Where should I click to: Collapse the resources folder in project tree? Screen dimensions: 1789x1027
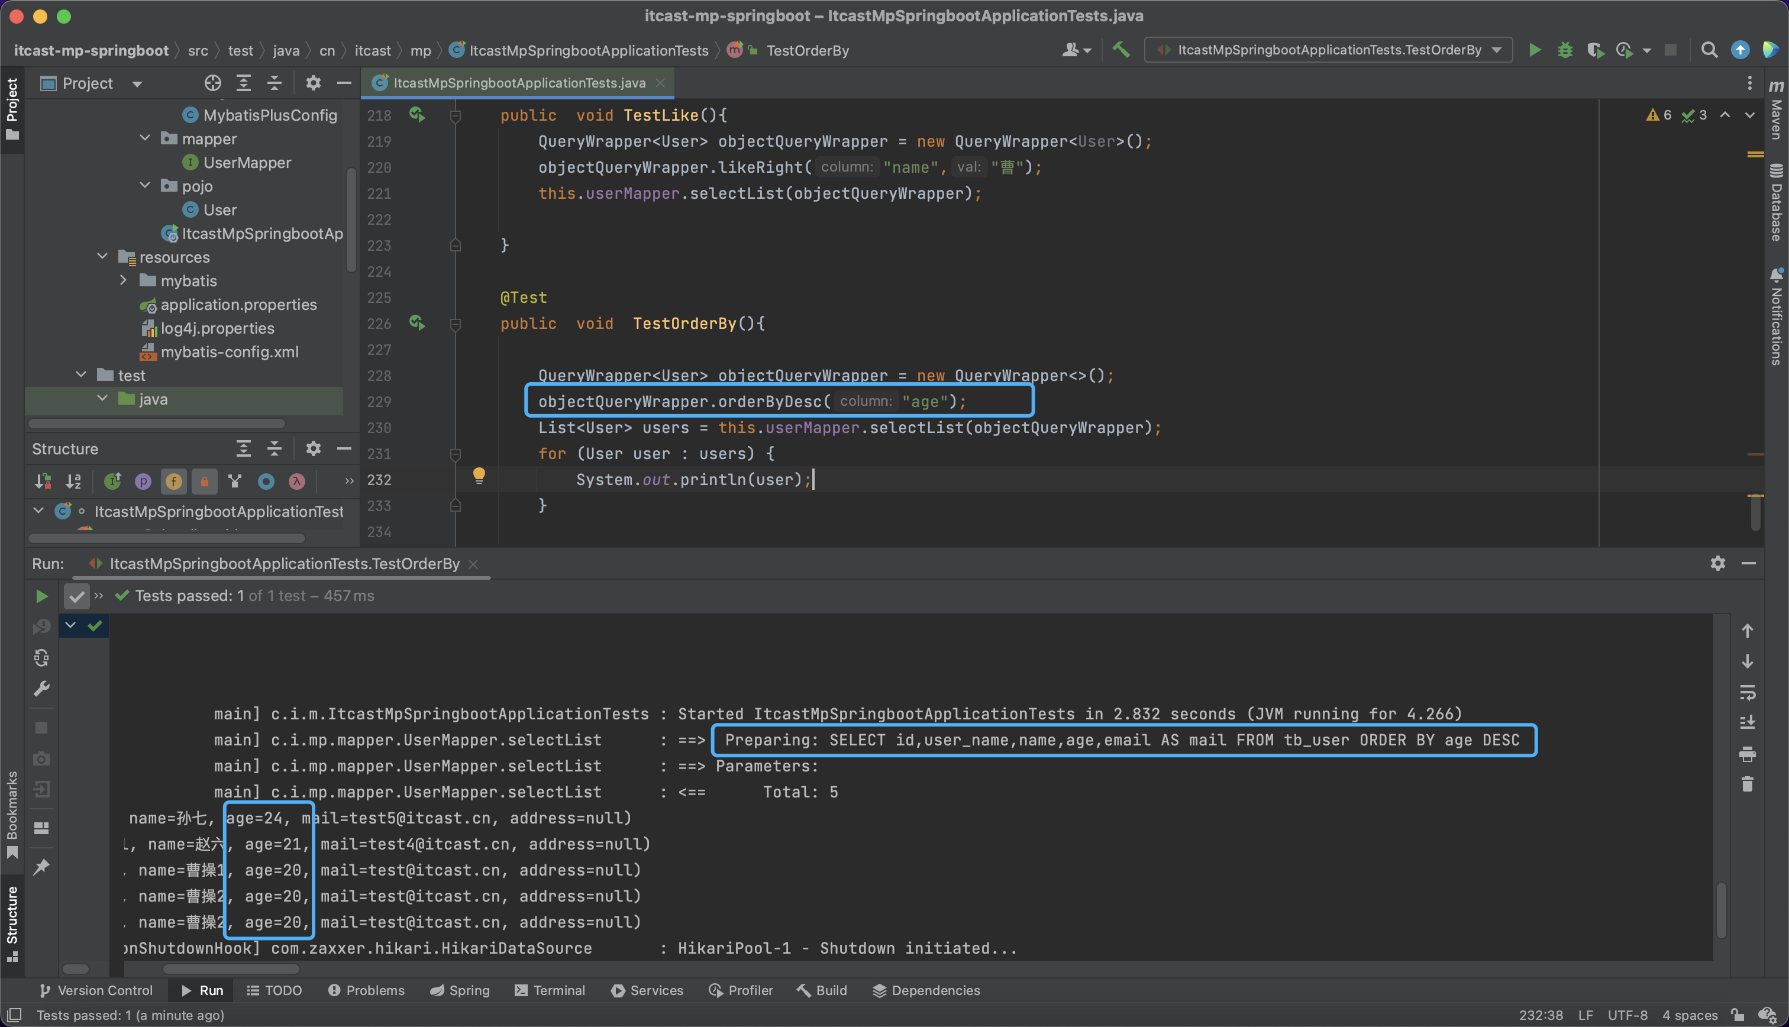(102, 257)
